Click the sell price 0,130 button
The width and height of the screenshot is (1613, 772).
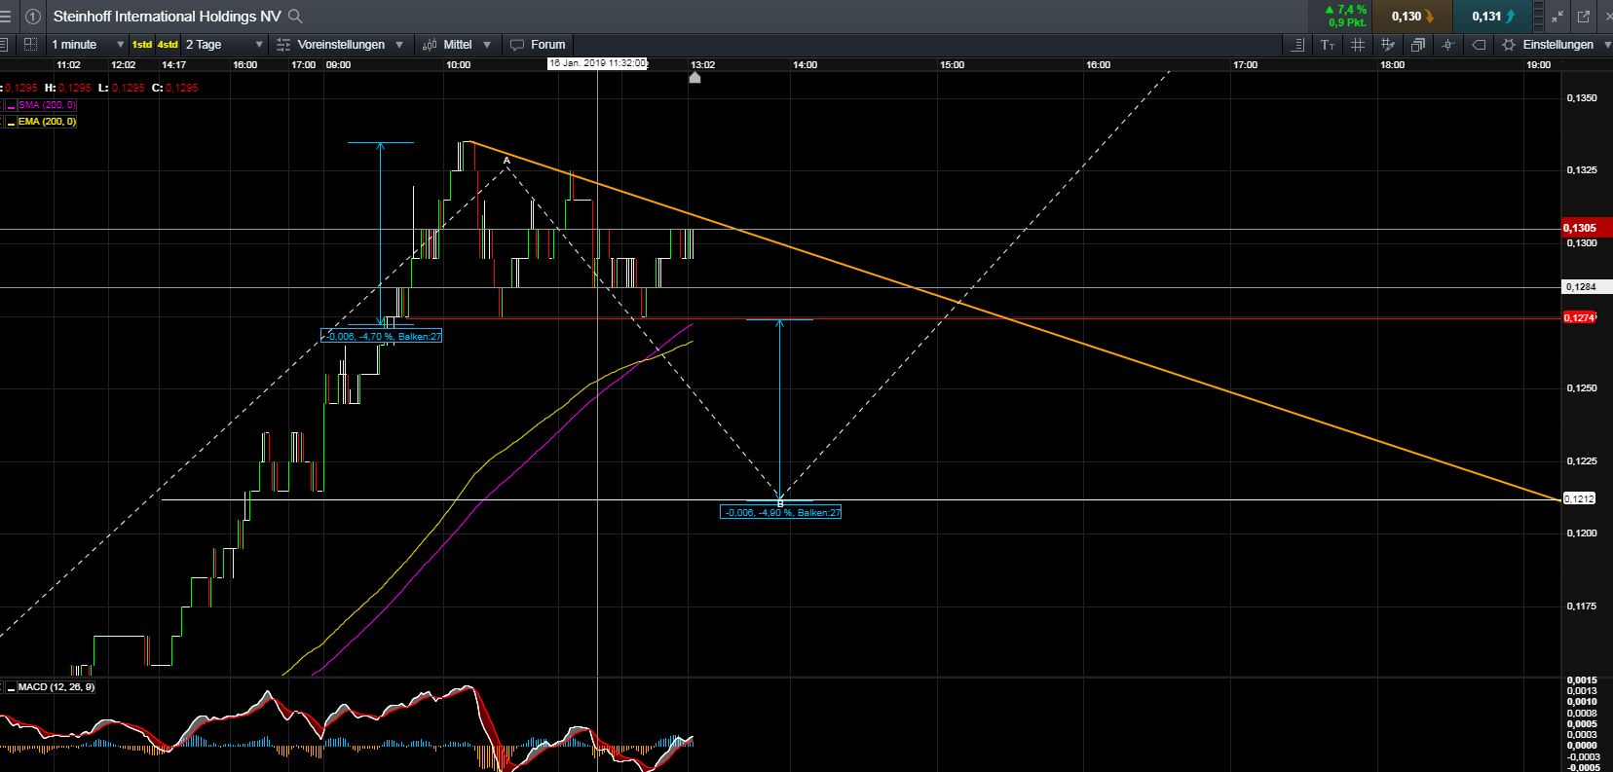pyautogui.click(x=1411, y=17)
